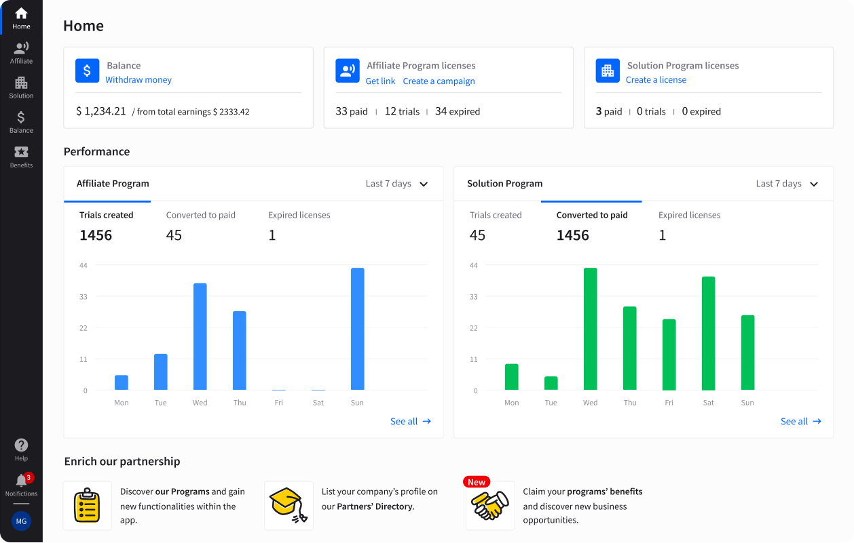This screenshot has width=854, height=543.
Task: Click the Withdraw money link
Action: 138,80
